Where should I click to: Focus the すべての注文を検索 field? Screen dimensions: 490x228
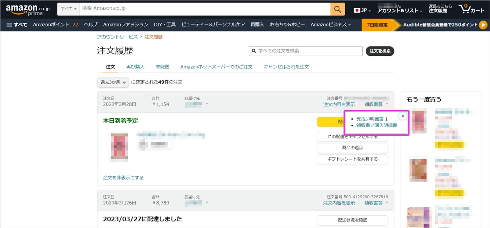click(x=305, y=51)
